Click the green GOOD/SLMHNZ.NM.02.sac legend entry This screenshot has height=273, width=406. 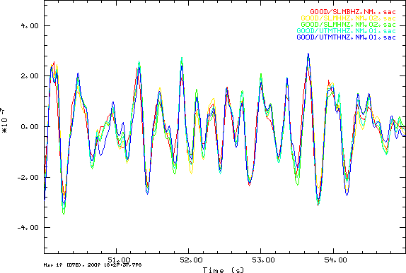[x=348, y=25]
